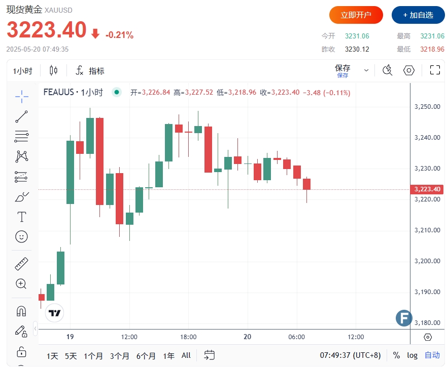Open the emoji icons tool
This screenshot has height=369, width=447.
click(21, 236)
